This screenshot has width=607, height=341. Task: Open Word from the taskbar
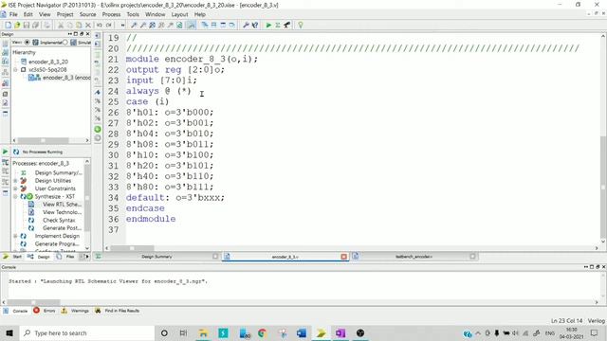(x=302, y=332)
